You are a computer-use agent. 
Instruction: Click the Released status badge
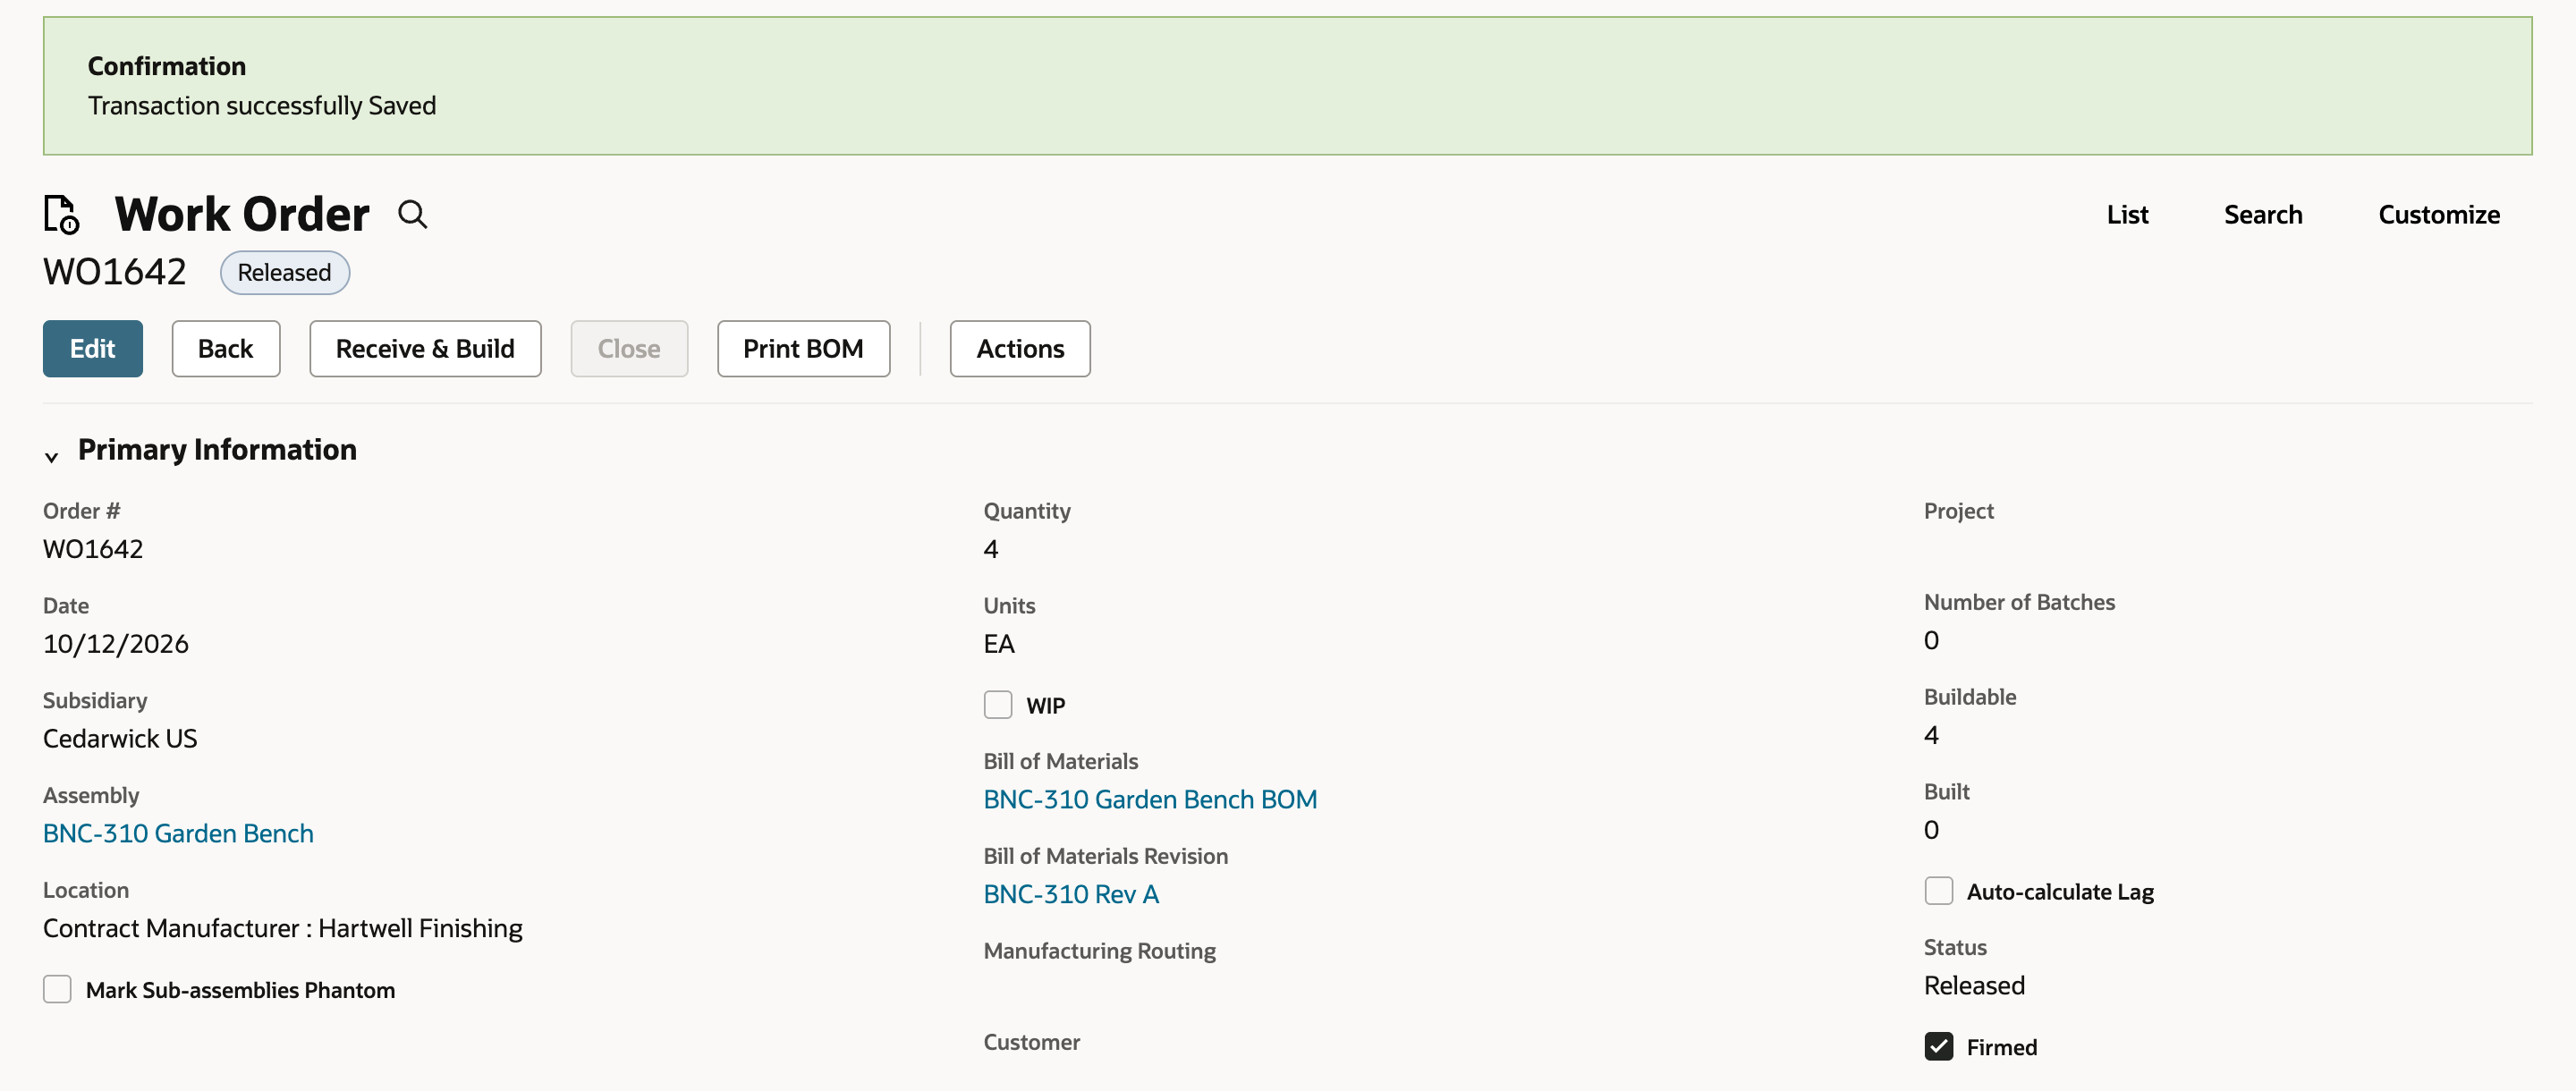tap(284, 272)
